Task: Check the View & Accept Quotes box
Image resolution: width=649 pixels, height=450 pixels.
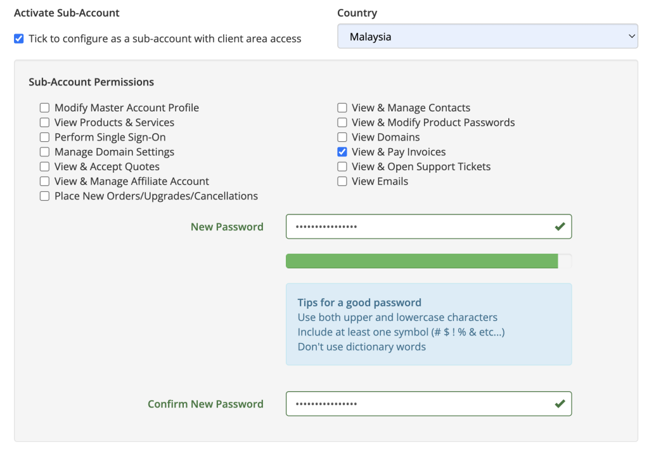Action: [45, 166]
